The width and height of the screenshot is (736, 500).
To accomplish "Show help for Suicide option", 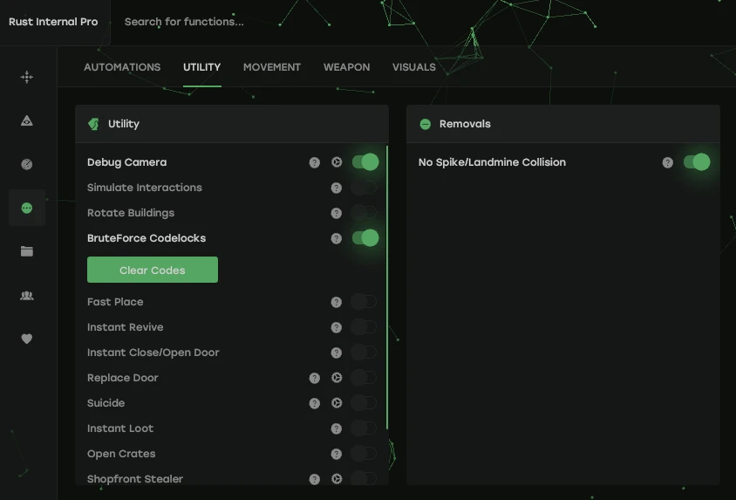I will pyautogui.click(x=315, y=403).
